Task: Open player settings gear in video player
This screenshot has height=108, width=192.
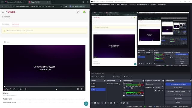Action: pos(78,89)
